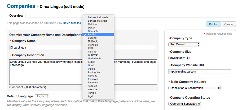Select Nederlands from the list

pyautogui.click(x=98, y=59)
